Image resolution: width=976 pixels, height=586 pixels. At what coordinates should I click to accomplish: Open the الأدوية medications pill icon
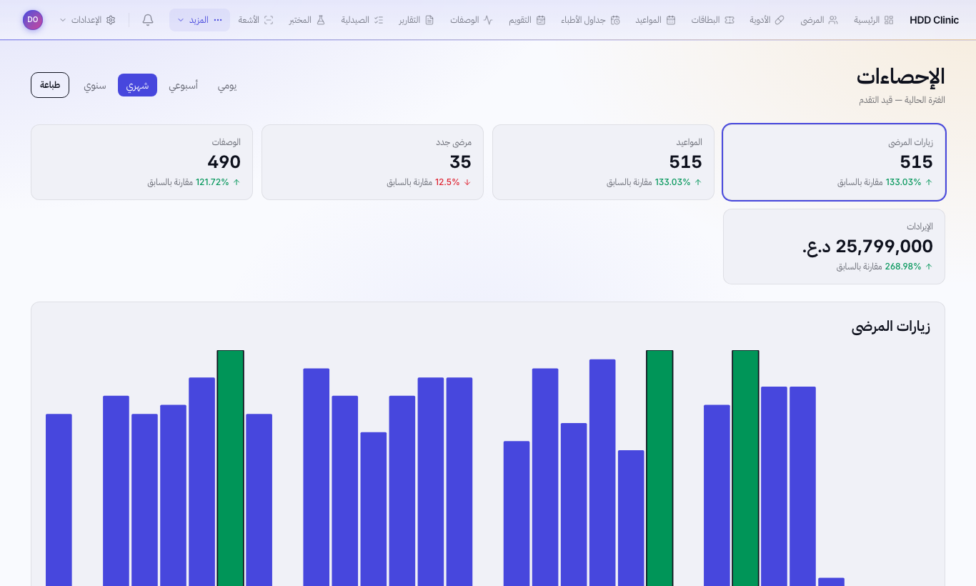[780, 20]
